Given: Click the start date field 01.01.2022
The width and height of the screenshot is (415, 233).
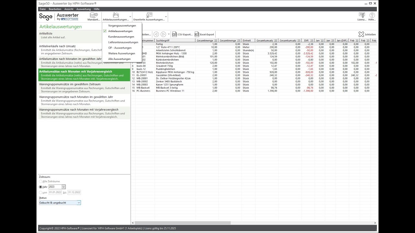Looking at the screenshot, I should point(55,192).
